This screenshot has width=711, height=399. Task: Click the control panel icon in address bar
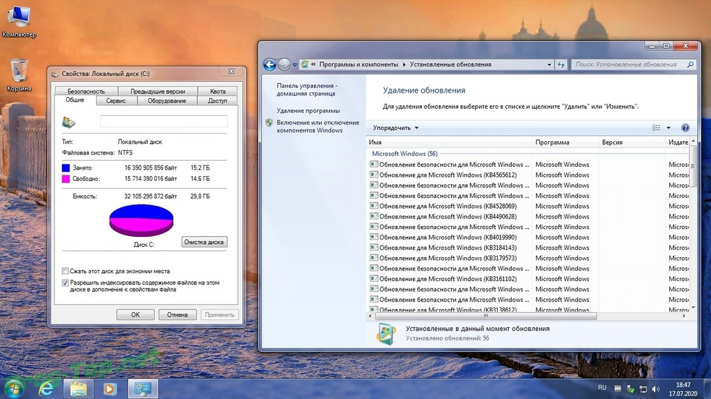[x=305, y=64]
